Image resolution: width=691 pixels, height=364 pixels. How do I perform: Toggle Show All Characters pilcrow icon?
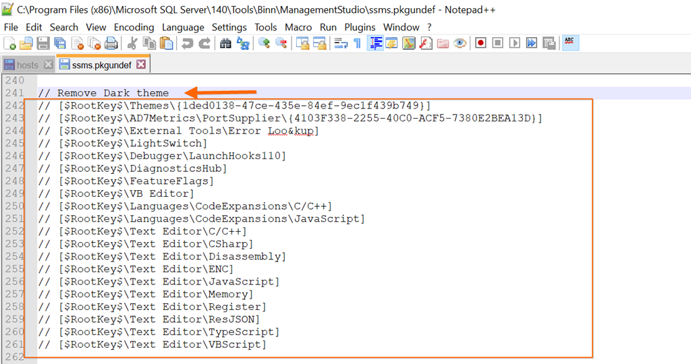[358, 43]
